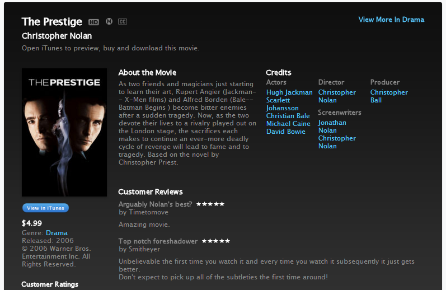Open the View More In Drama link
The width and height of the screenshot is (446, 290).
[x=391, y=20]
